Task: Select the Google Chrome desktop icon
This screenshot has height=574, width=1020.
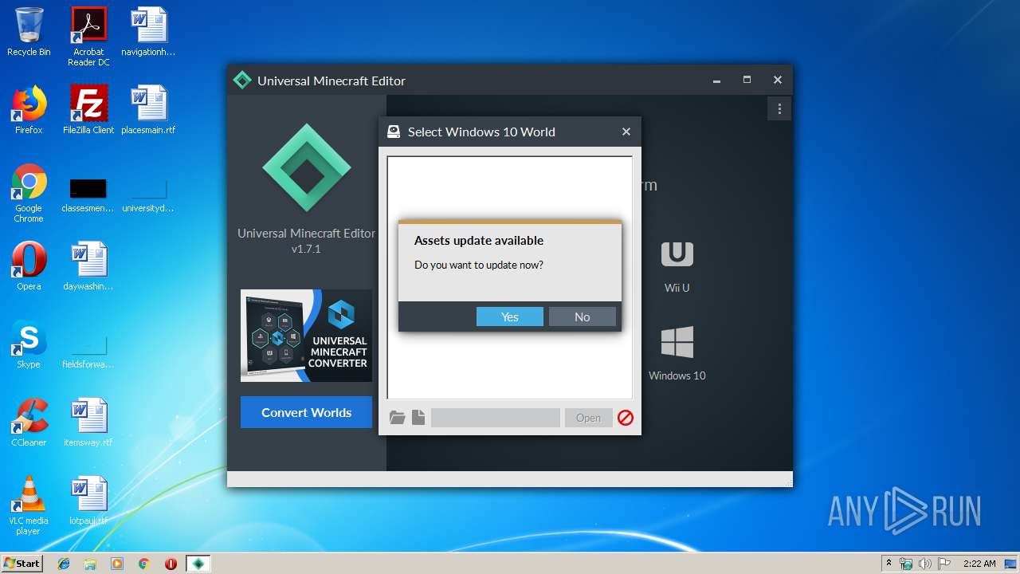Action: pos(29,193)
